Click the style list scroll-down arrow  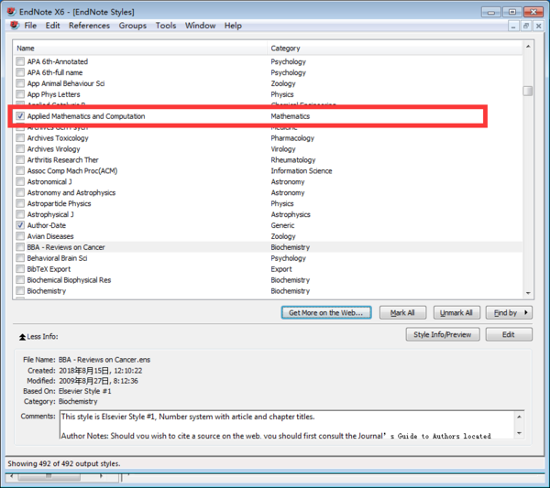click(528, 293)
